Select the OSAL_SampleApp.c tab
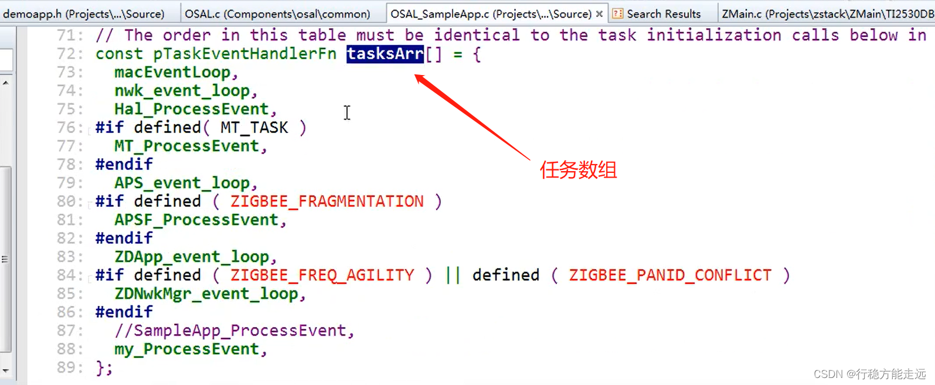Viewport: 935px width, 385px height. [491, 13]
